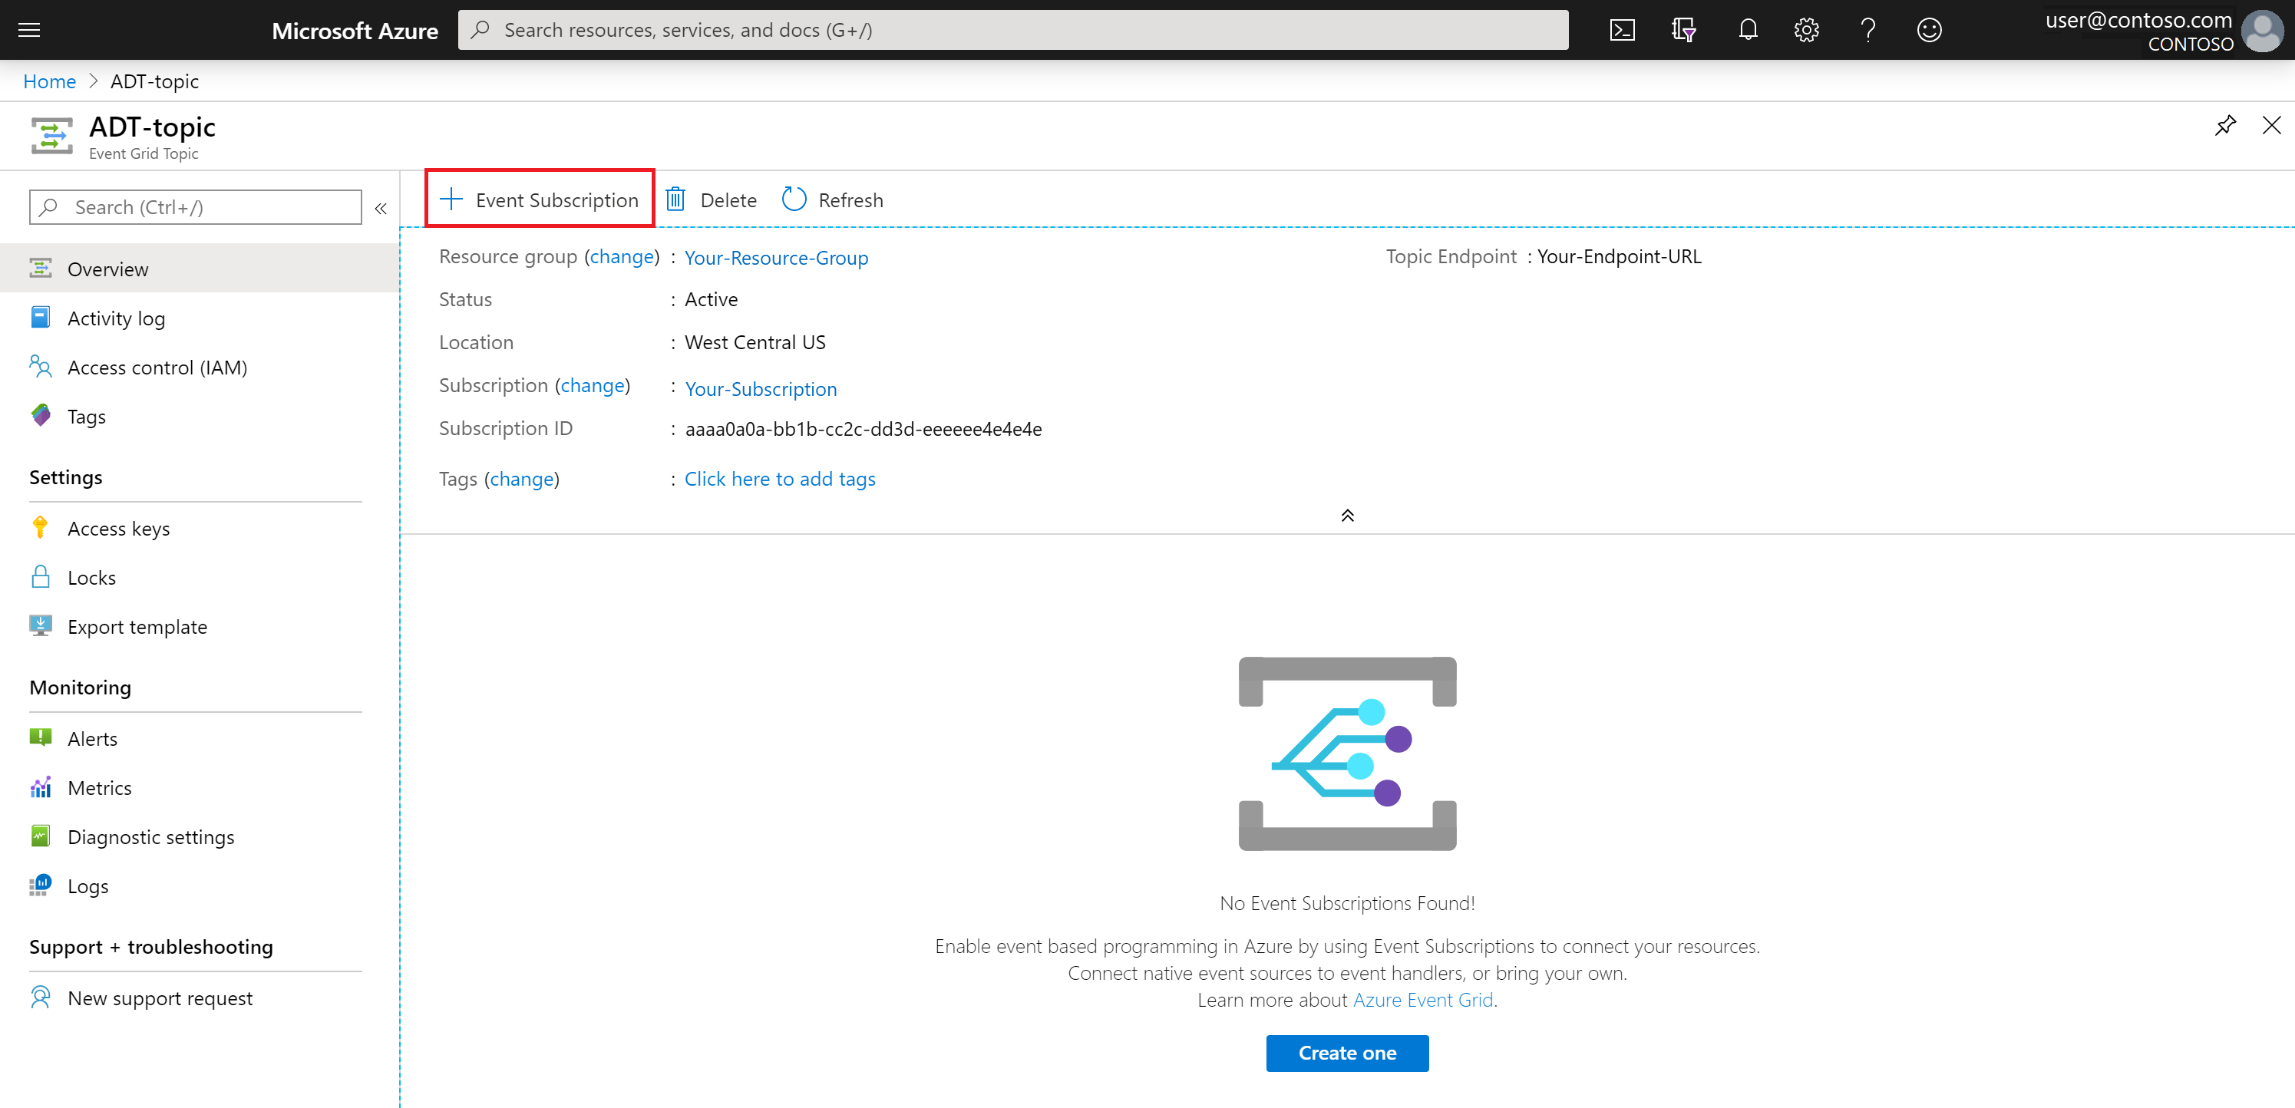Click the Alerts monitoring icon
This screenshot has height=1108, width=2295.
(x=41, y=736)
